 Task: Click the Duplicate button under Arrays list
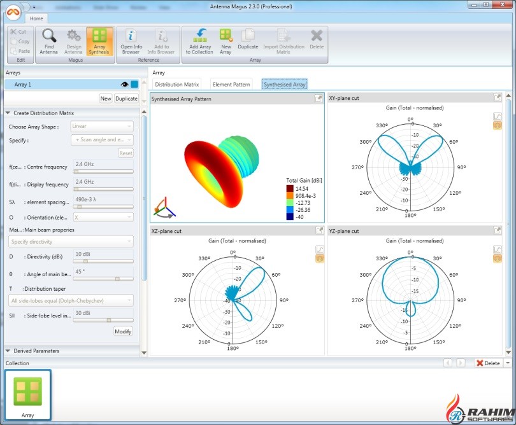[126, 98]
